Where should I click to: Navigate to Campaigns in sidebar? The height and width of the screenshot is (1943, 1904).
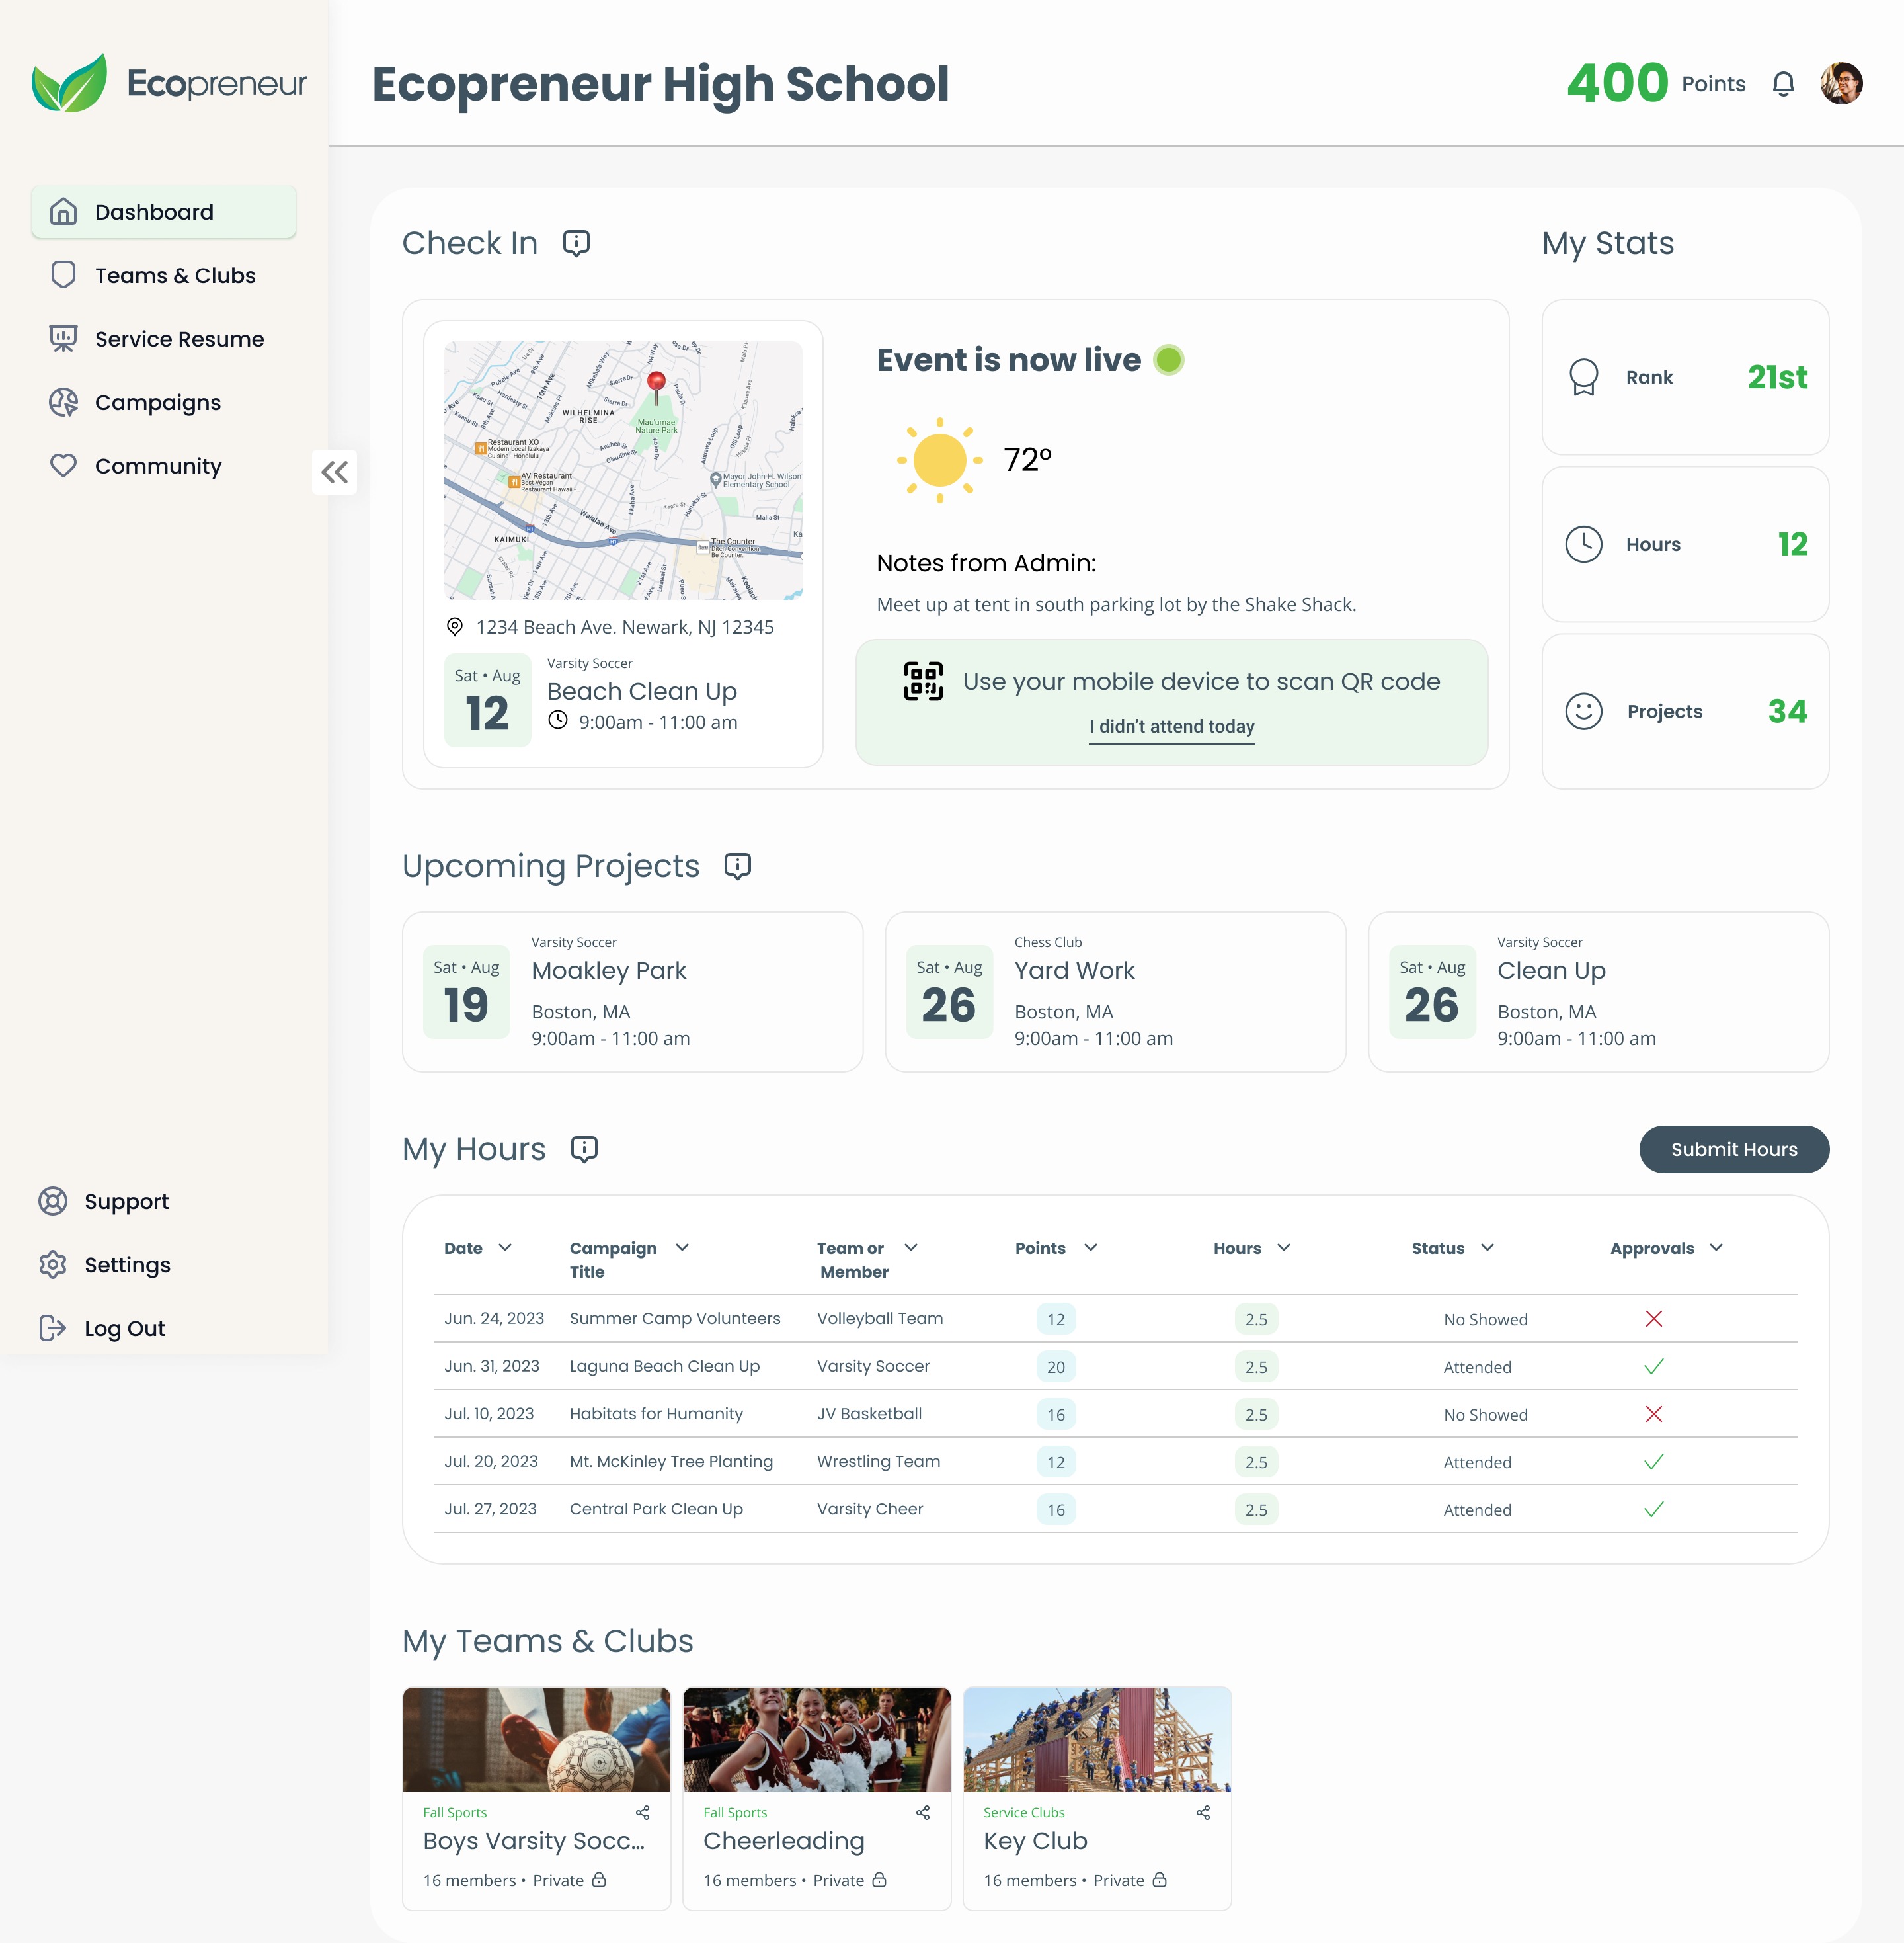[x=158, y=402]
